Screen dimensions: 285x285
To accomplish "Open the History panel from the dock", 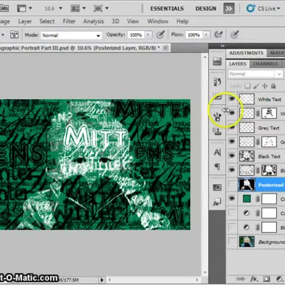I will click(x=217, y=82).
